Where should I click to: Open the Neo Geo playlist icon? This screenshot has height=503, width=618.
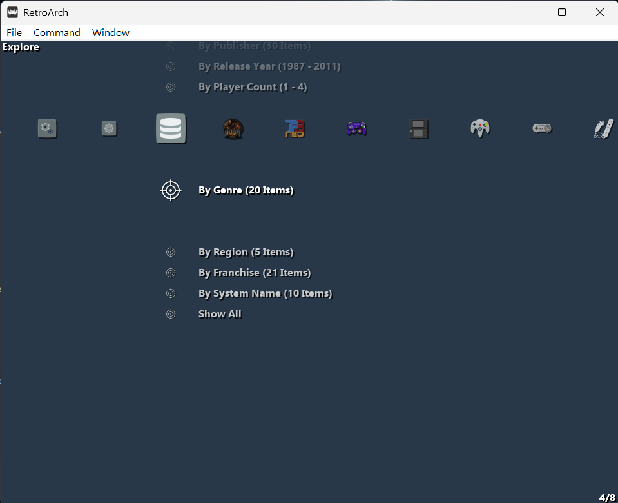295,129
